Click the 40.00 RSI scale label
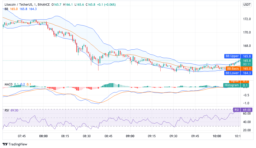The height and width of the screenshot is (148, 256). (x=247, y=122)
